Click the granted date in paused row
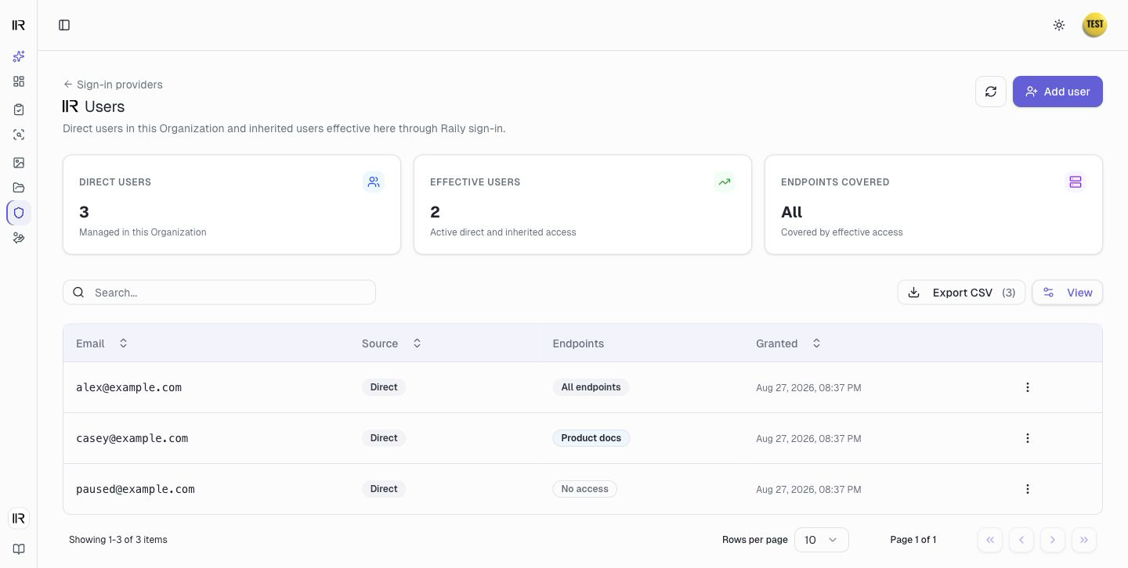1128x568 pixels. (808, 490)
